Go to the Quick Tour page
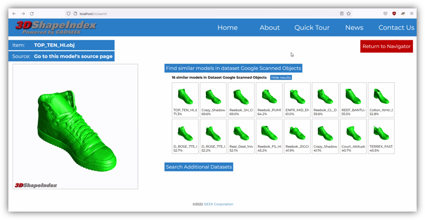Viewport: 425px width, 220px height. pyautogui.click(x=311, y=28)
